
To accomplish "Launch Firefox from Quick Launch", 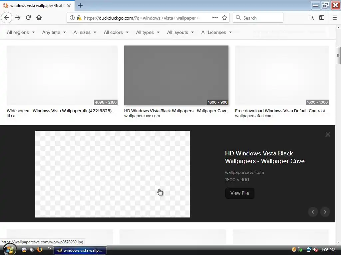I will (40, 250).
